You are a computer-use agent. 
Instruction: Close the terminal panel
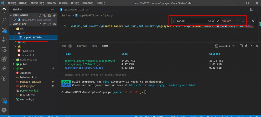257,46
